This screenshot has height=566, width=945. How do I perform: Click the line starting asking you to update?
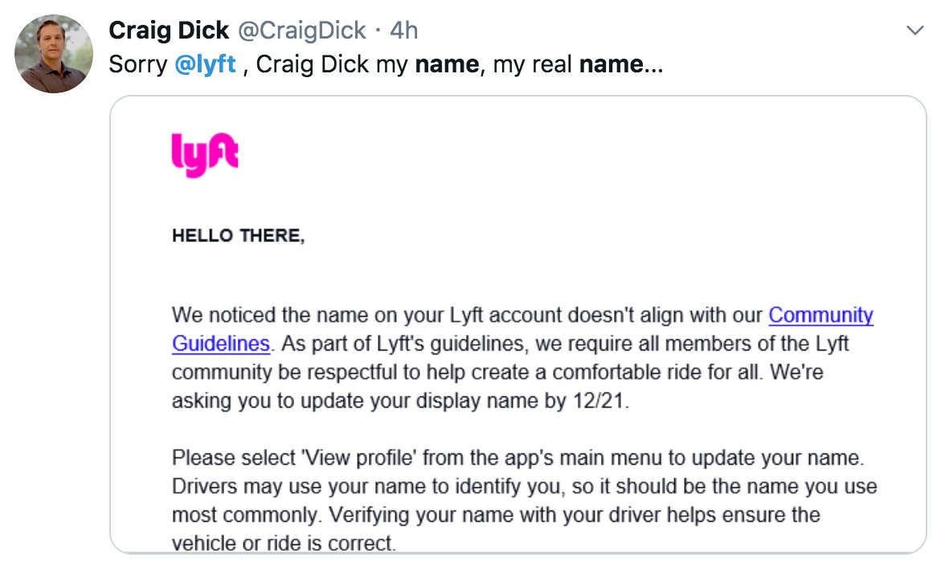400,400
